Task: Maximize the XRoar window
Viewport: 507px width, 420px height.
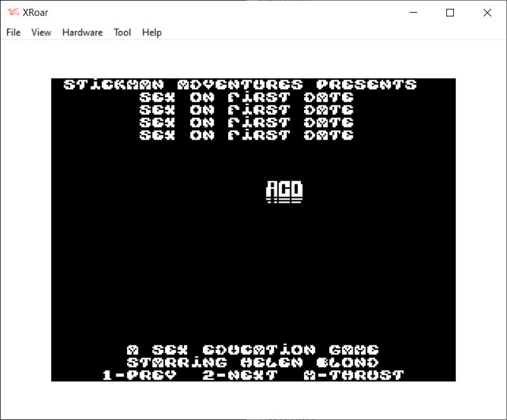Action: [450, 13]
